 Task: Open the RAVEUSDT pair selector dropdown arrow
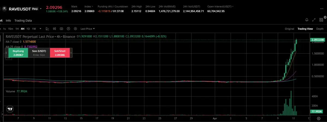click(41, 9)
